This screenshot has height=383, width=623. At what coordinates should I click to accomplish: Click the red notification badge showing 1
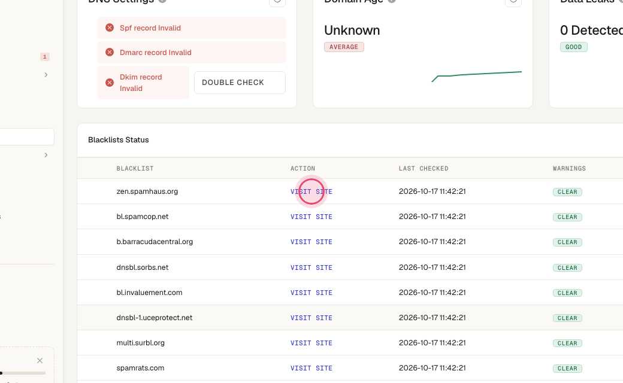(45, 57)
